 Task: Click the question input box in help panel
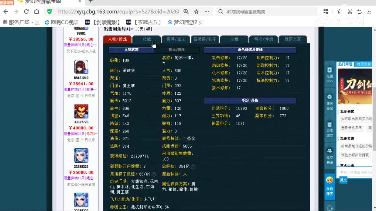point(355,172)
